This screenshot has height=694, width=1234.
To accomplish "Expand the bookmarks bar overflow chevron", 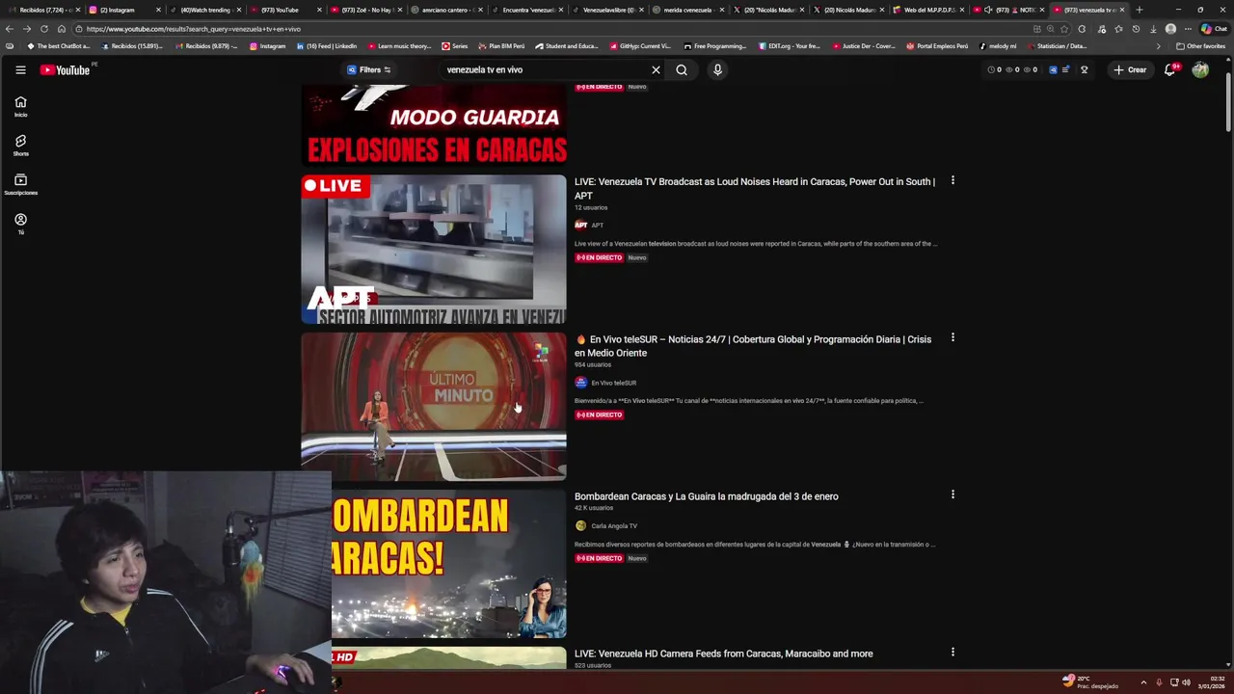I will tap(1159, 46).
